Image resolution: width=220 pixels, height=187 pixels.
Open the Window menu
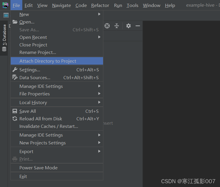tap(151, 5)
